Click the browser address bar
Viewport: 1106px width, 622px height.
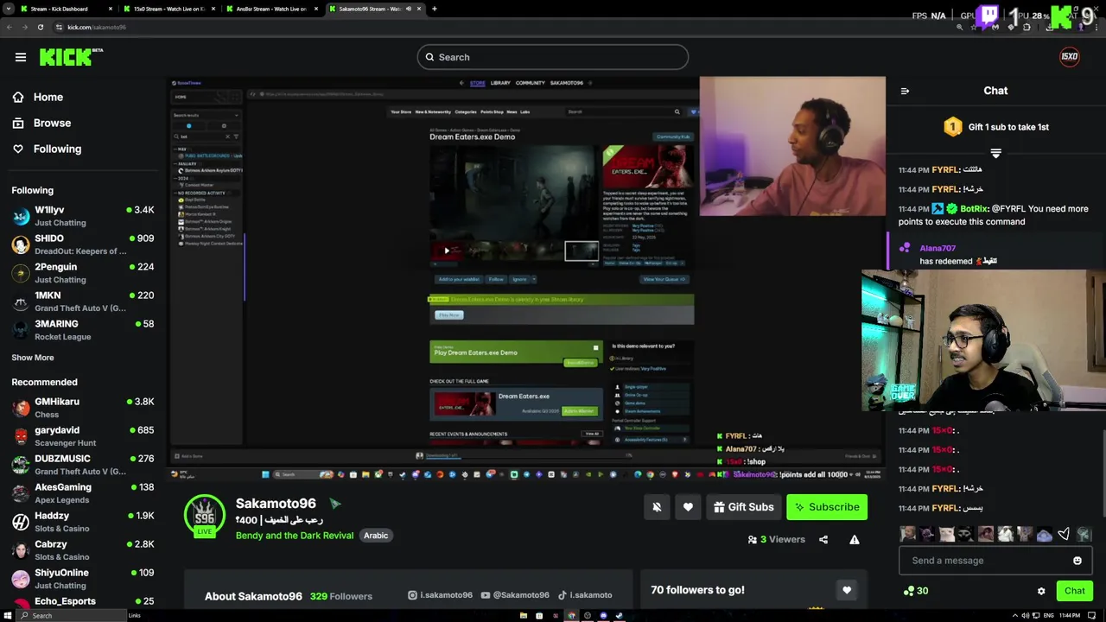[x=501, y=27]
